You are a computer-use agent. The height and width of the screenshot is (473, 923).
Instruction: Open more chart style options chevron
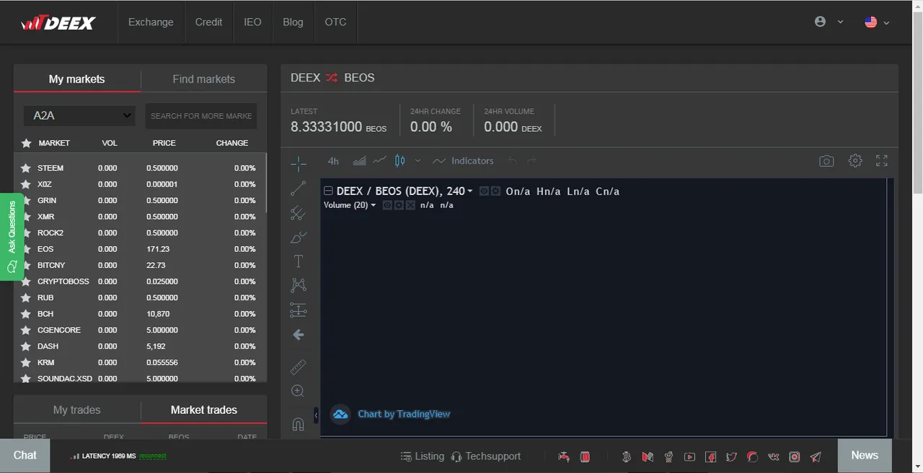click(418, 161)
